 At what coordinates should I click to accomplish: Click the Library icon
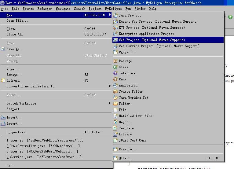pos(115,134)
